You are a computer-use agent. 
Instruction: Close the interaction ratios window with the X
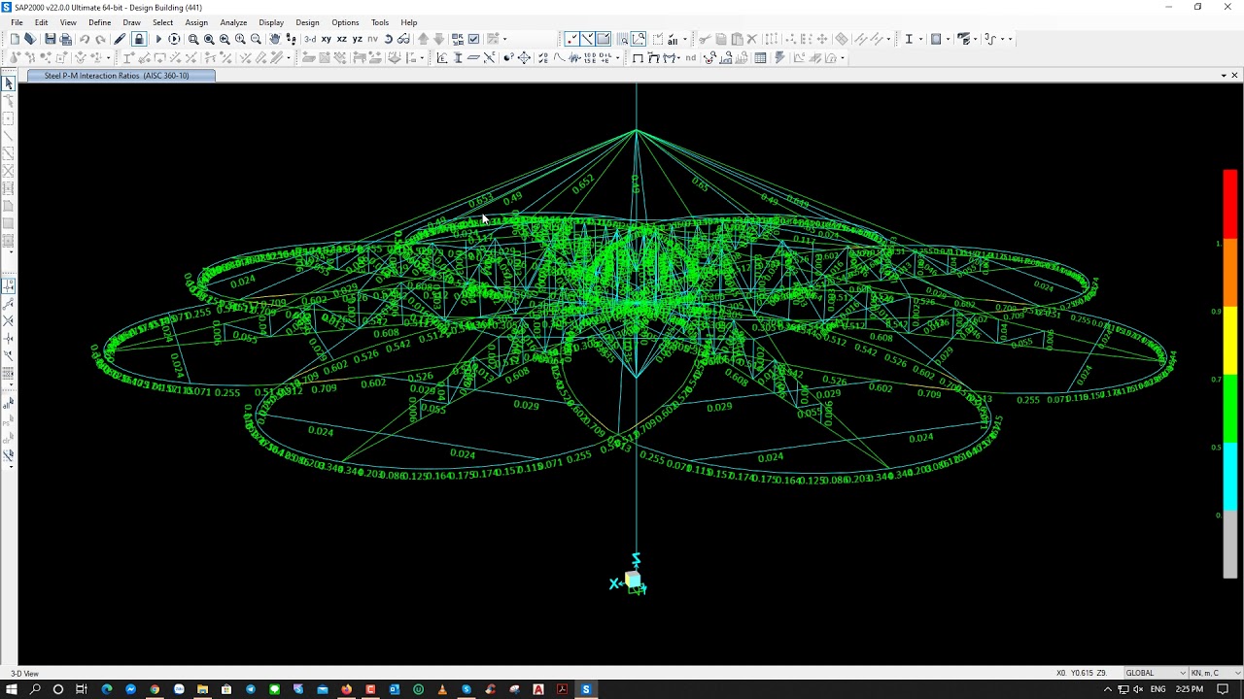1234,76
